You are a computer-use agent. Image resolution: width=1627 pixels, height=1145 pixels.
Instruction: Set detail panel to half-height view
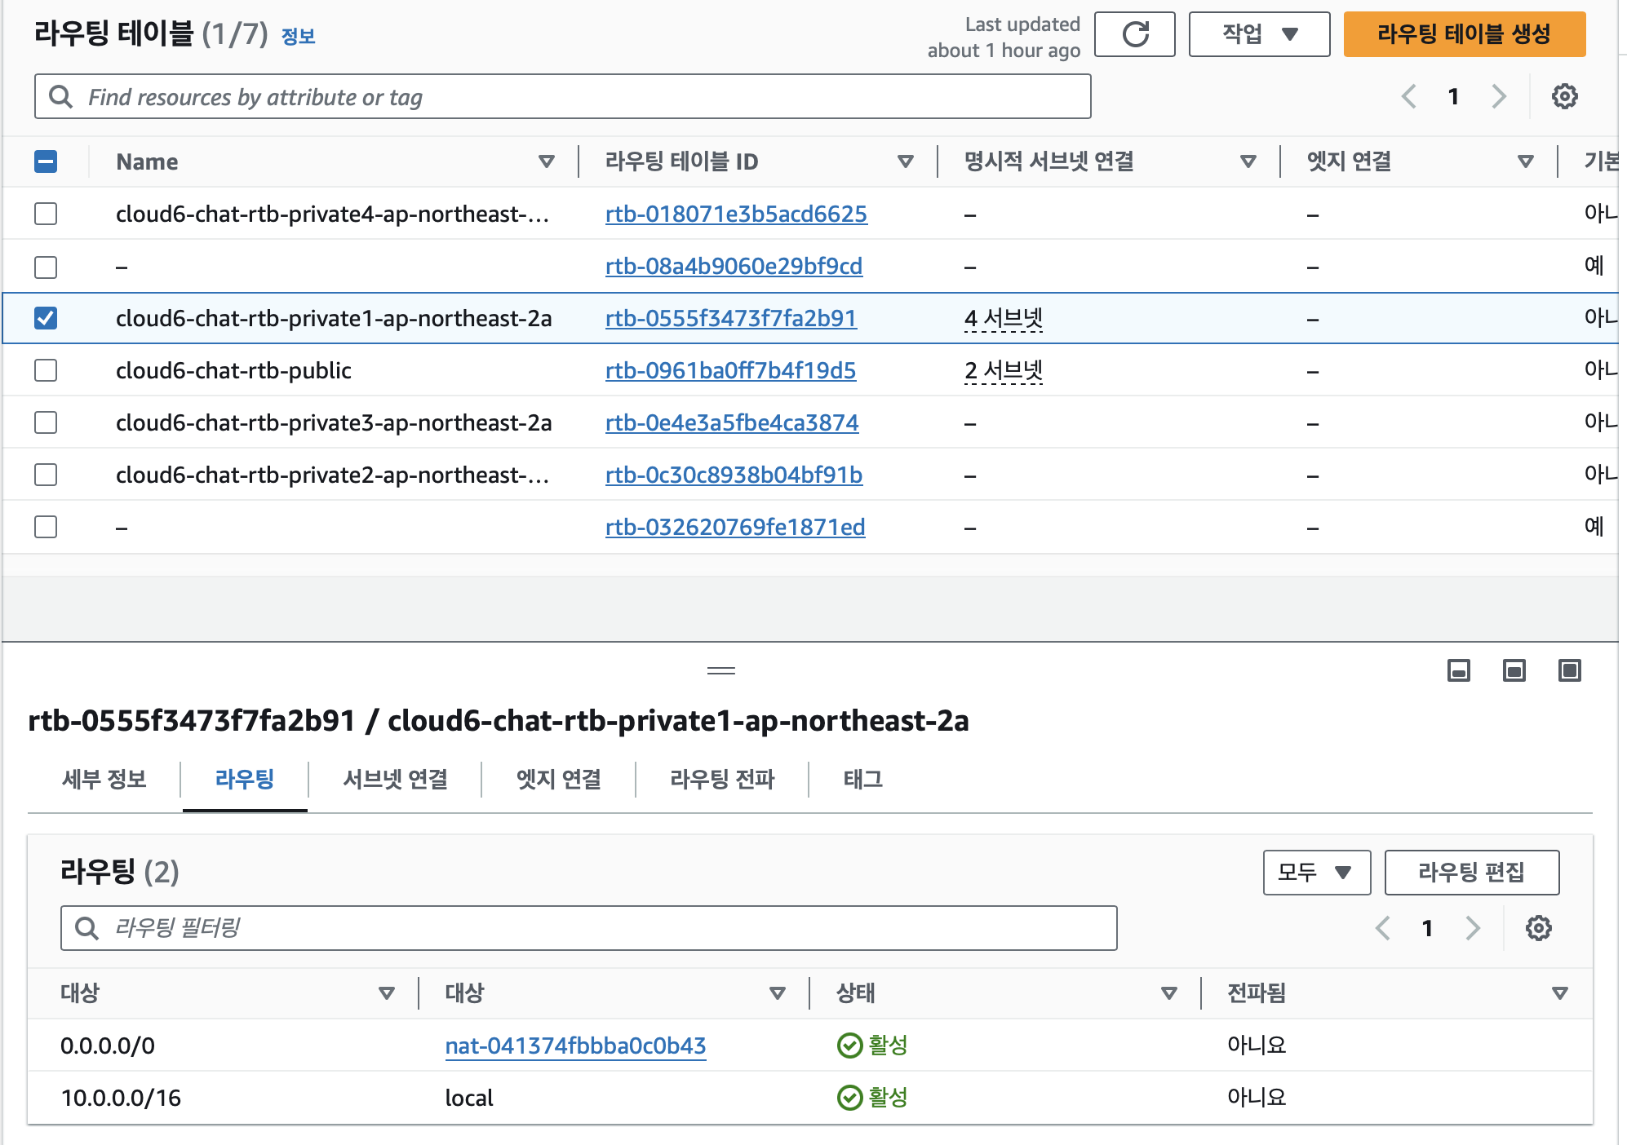(x=1514, y=670)
